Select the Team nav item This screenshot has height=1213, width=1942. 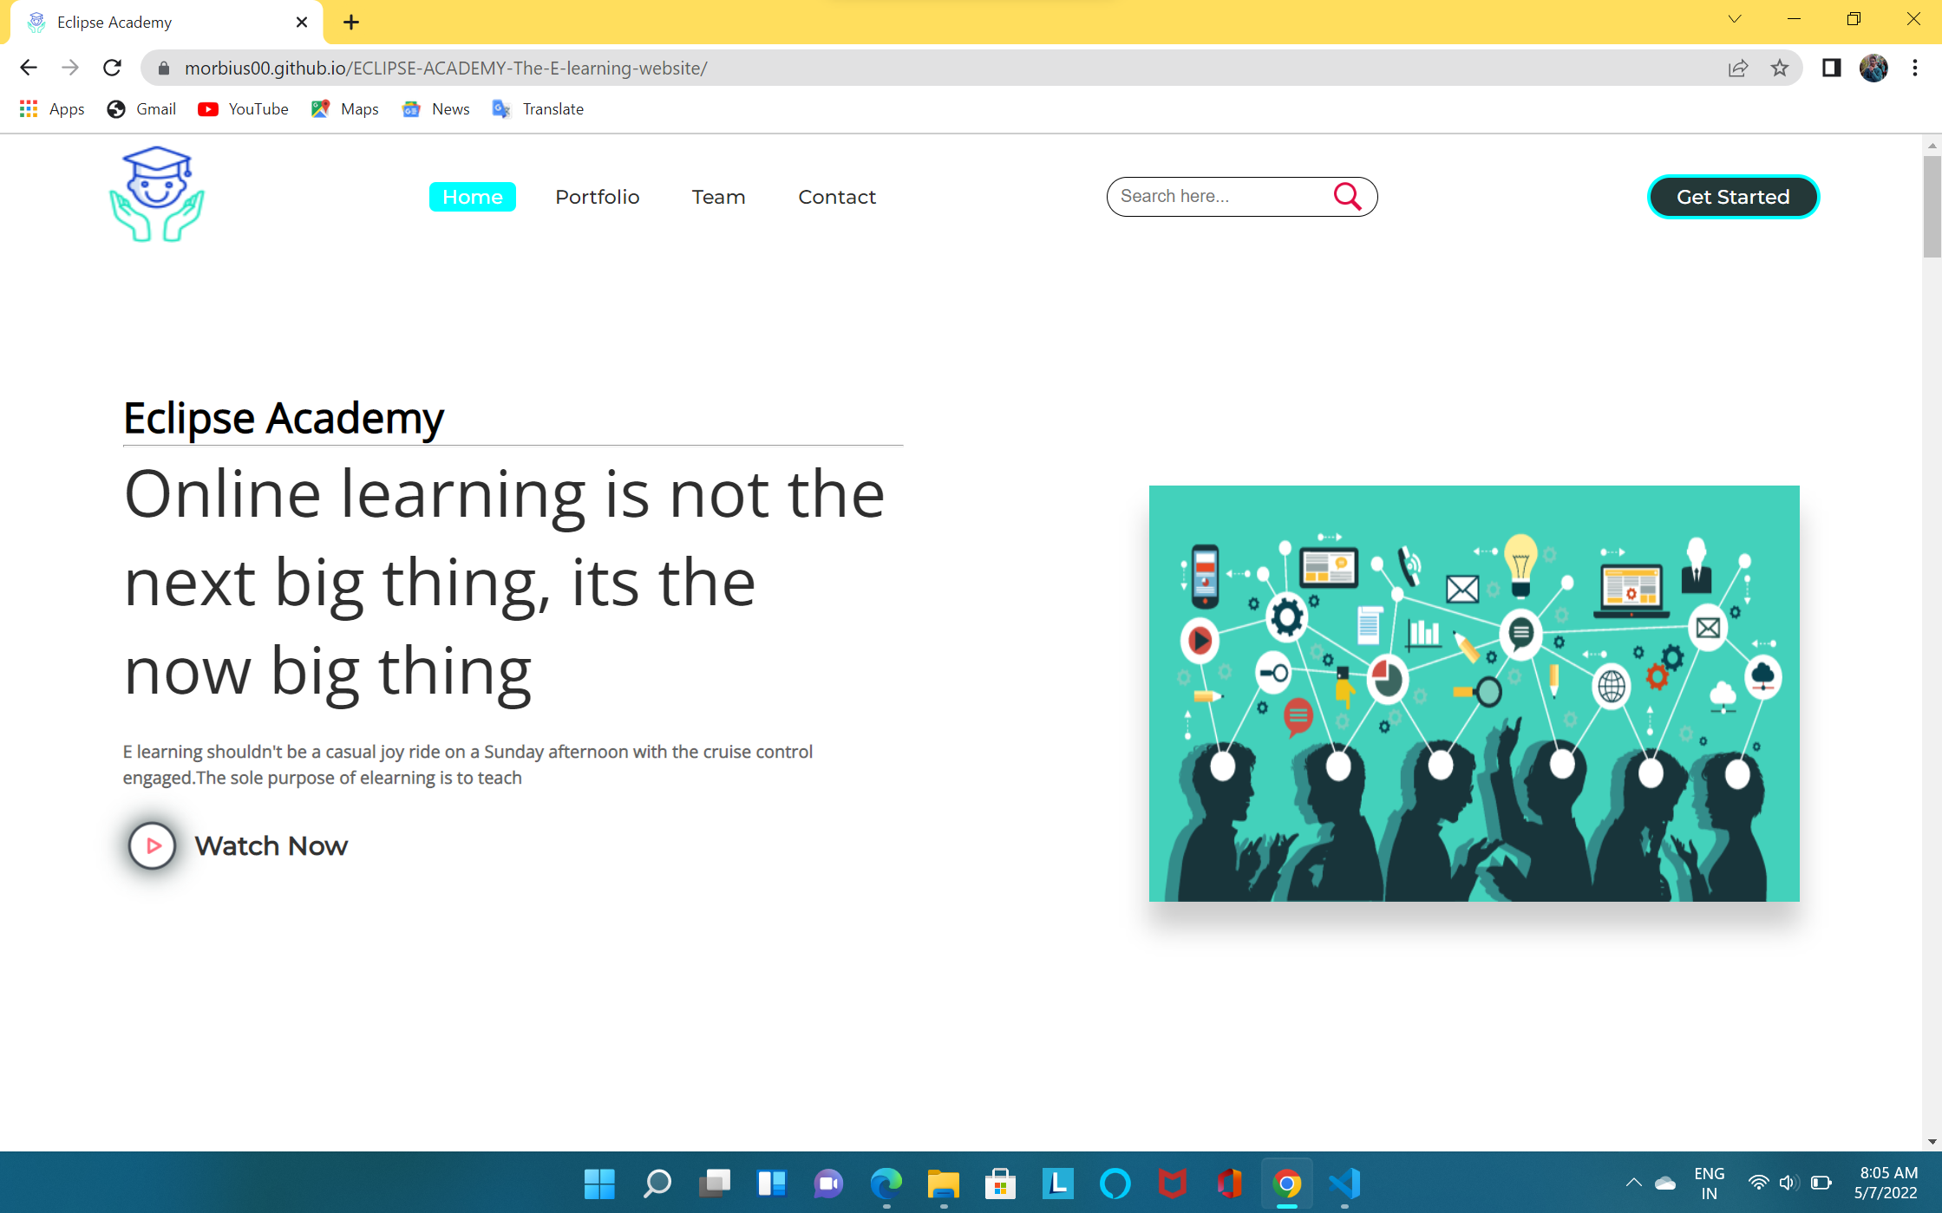tap(718, 197)
